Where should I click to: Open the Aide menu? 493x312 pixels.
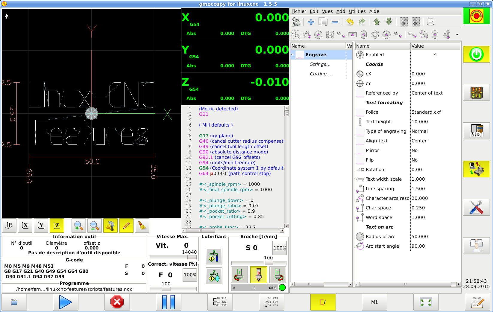(374, 11)
